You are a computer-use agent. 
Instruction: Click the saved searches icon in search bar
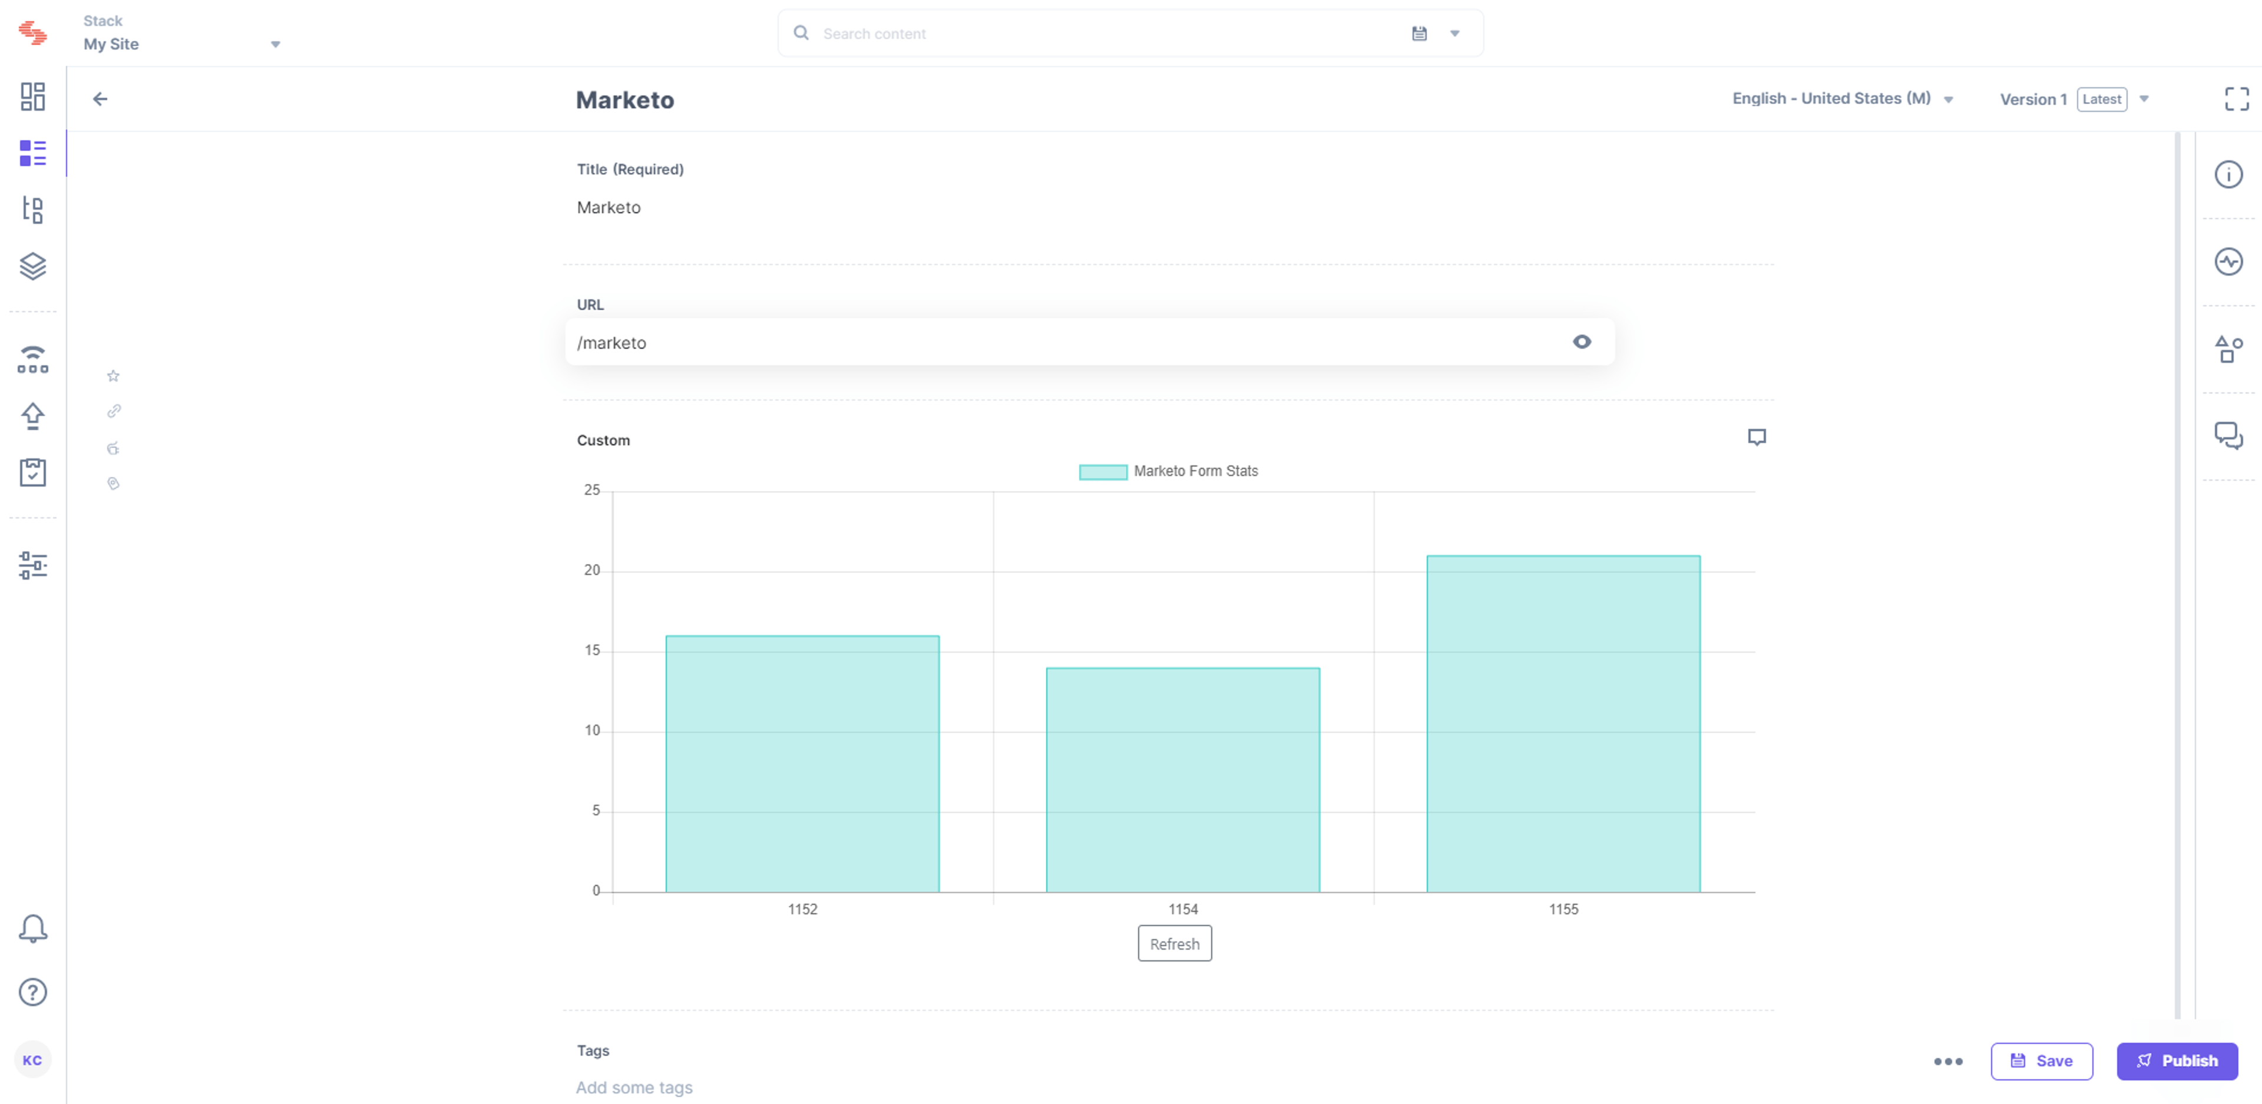(x=1419, y=34)
